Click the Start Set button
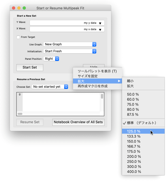Viewport: 167px width, 184px height. click(x=30, y=67)
